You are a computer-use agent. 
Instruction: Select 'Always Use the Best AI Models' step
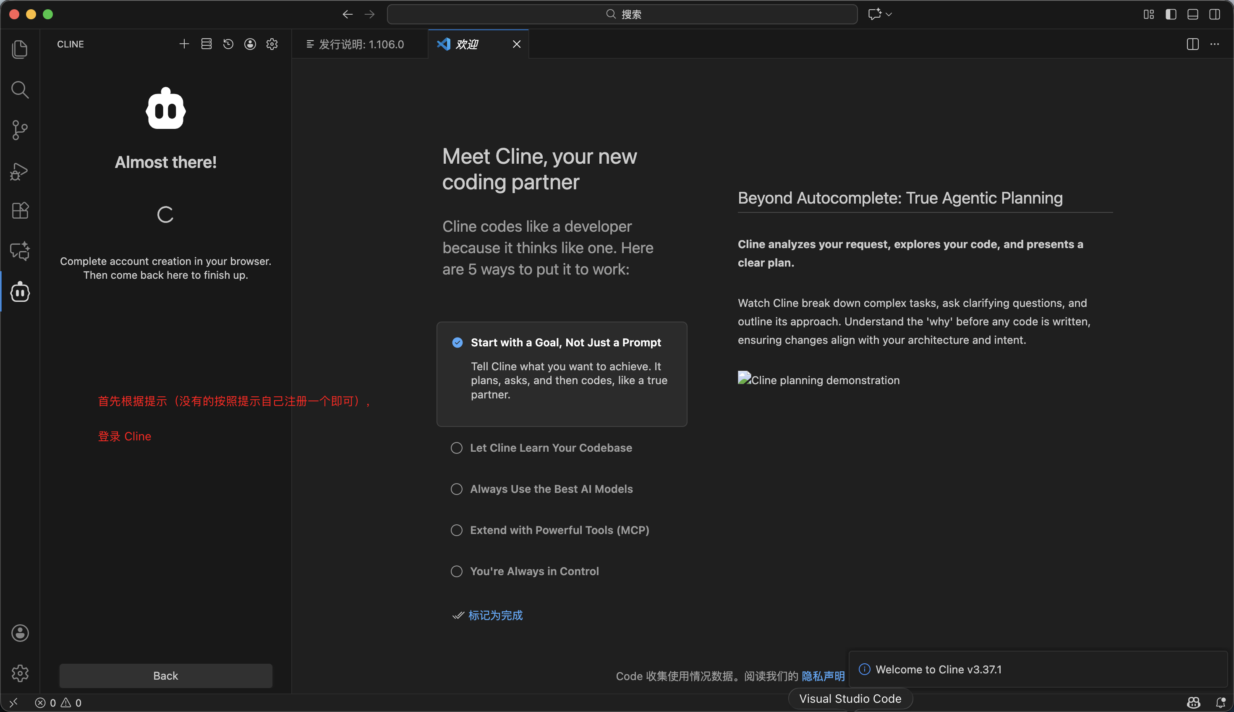coord(551,489)
